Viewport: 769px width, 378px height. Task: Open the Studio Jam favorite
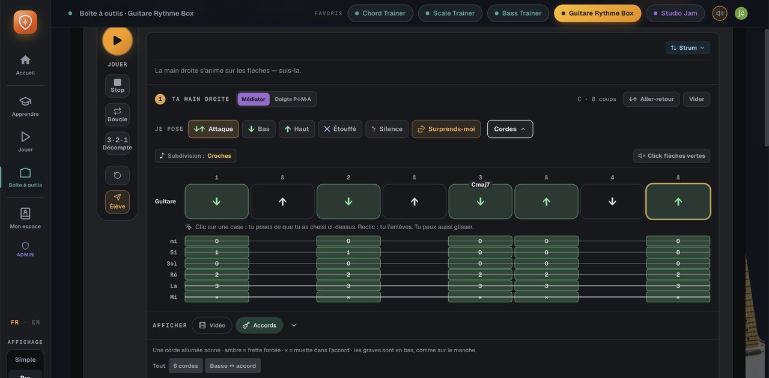point(675,13)
